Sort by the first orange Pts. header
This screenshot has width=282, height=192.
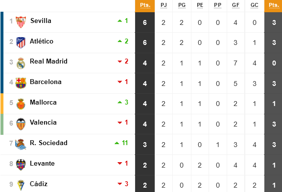pos(145,5)
